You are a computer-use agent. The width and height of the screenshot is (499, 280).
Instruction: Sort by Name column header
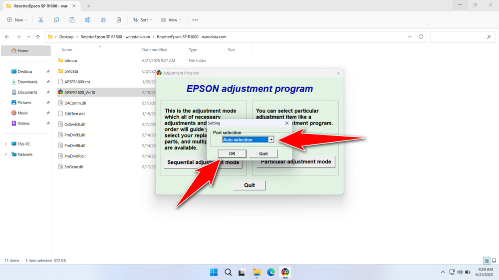(x=67, y=50)
